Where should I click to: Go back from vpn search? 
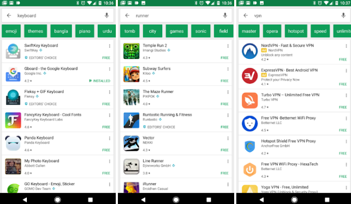(x=246, y=15)
